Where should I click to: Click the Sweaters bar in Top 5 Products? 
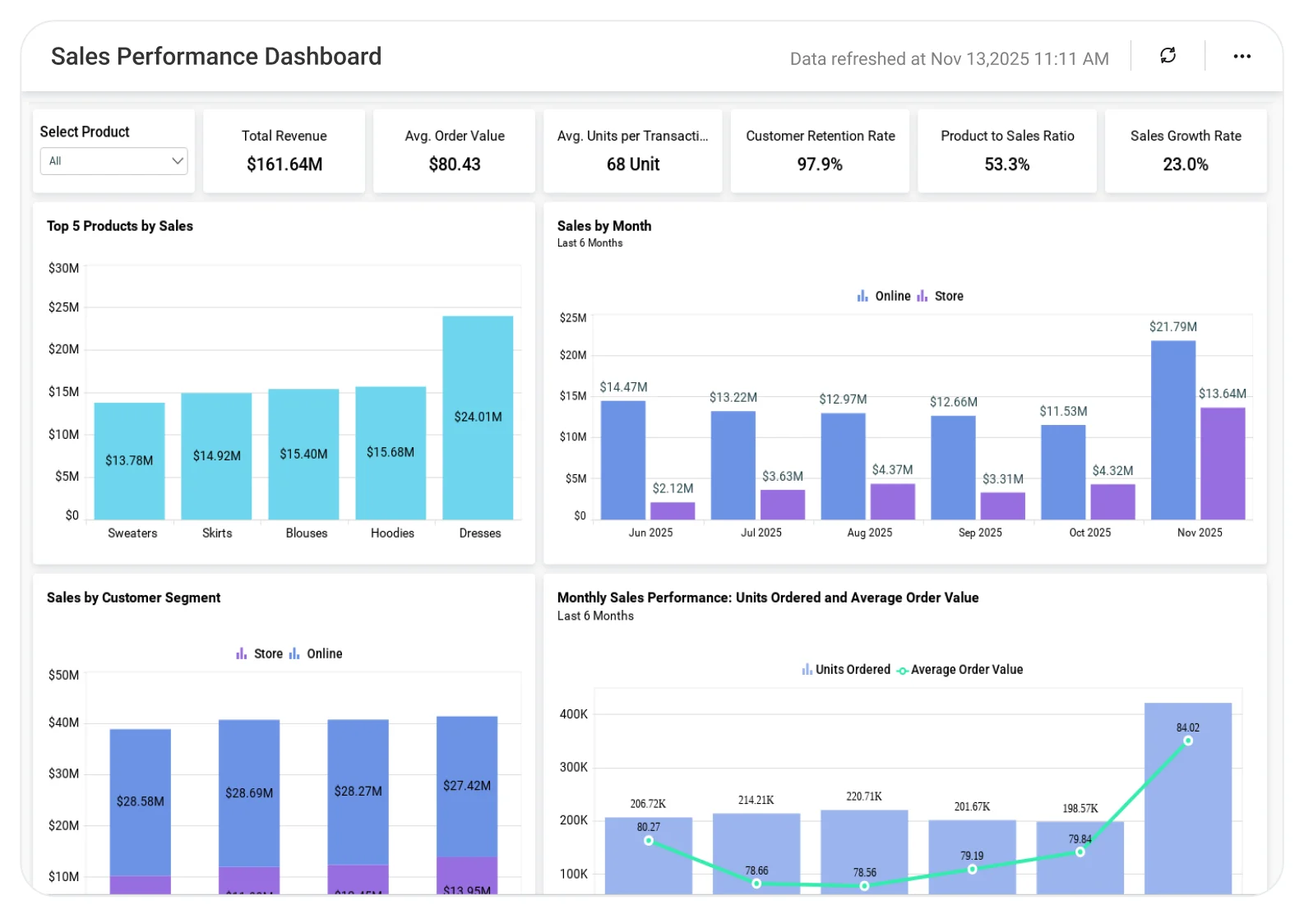point(130,460)
